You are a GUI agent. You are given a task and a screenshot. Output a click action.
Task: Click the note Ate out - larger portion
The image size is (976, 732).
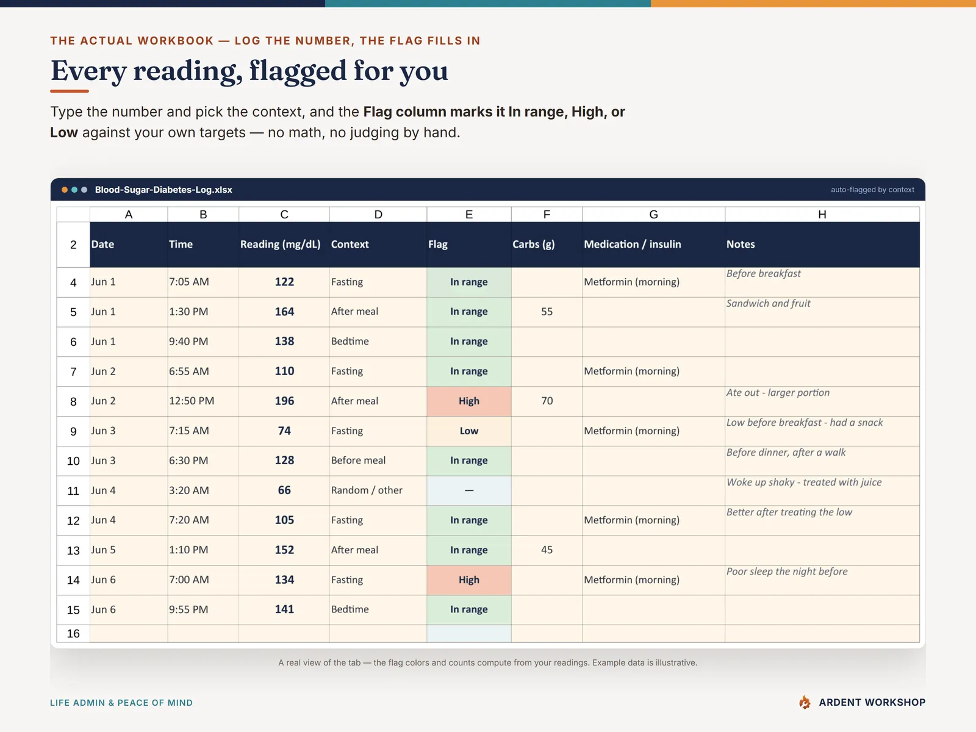click(778, 393)
